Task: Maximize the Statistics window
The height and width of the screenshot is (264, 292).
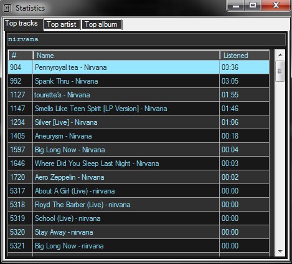Action: (x=253, y=5)
